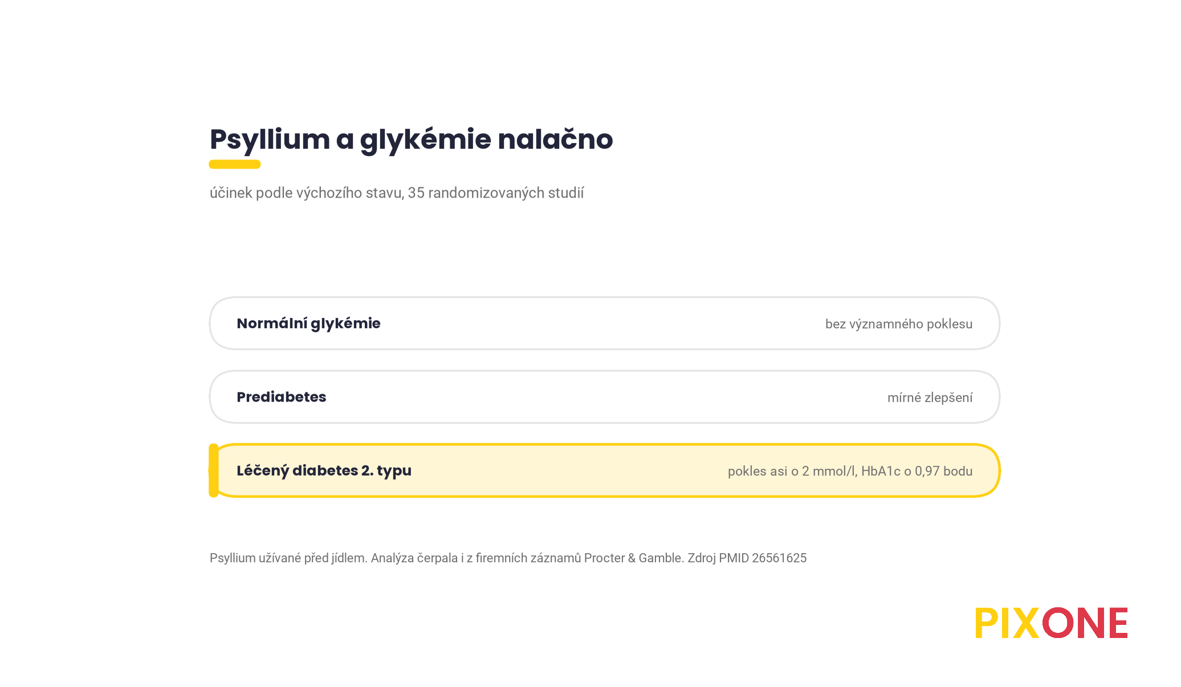Click the title 'Psyllium a glykémie nalačno'
The height and width of the screenshot is (687, 1181).
click(x=411, y=140)
